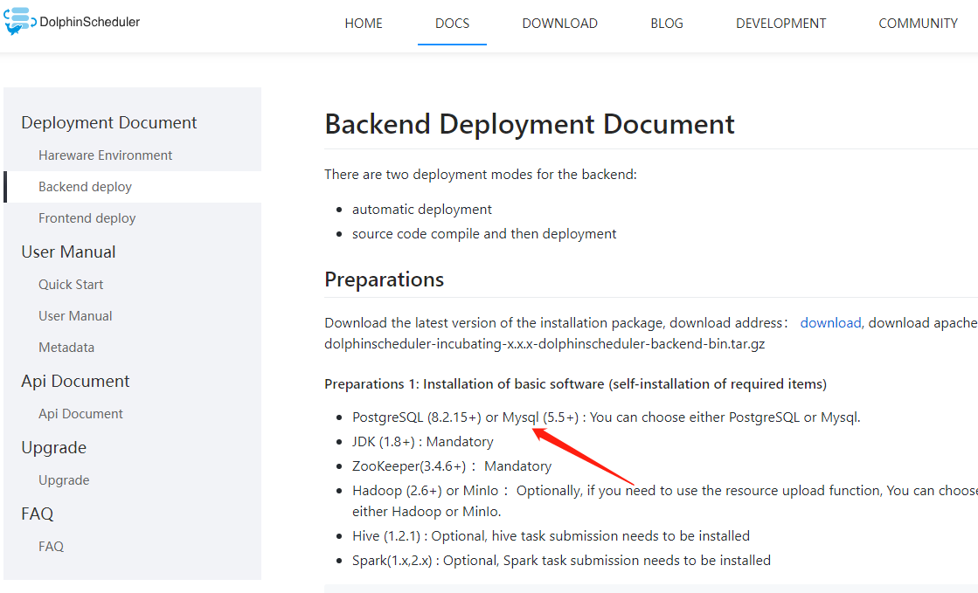Click the 'automatic deployment' bullet
Screen dimensions: 978x593
421,210
